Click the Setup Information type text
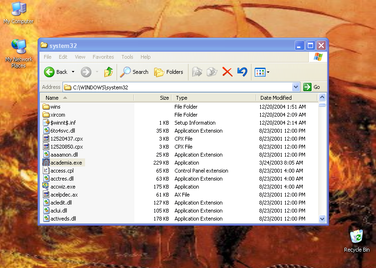This screenshot has height=268, width=376. (x=195, y=123)
